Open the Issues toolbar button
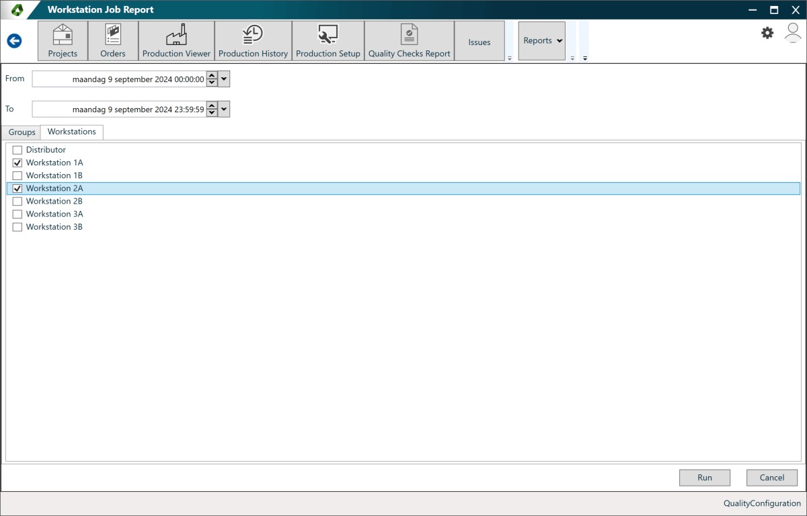 click(x=479, y=41)
